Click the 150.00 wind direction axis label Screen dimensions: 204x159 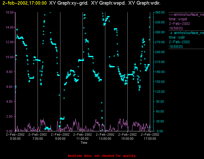pos(160,82)
